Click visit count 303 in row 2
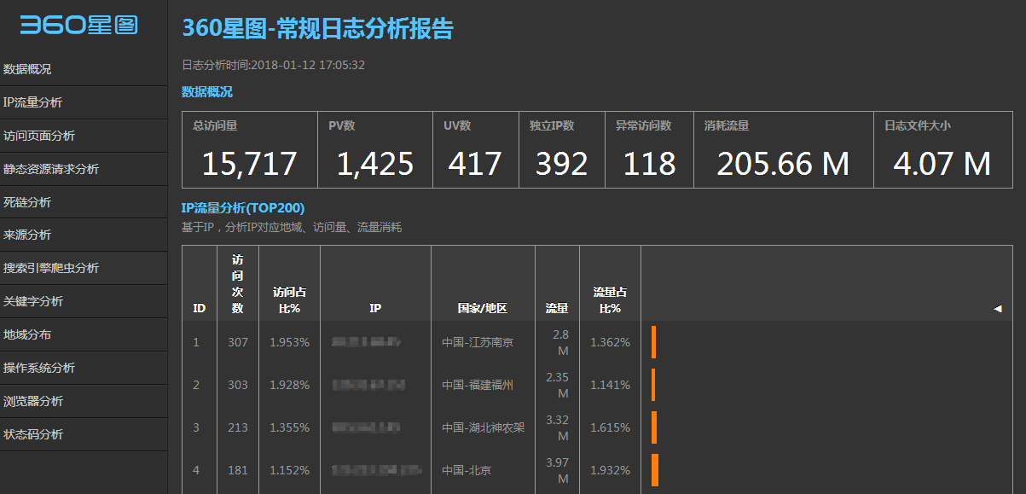The height and width of the screenshot is (494, 1026). pos(238,385)
